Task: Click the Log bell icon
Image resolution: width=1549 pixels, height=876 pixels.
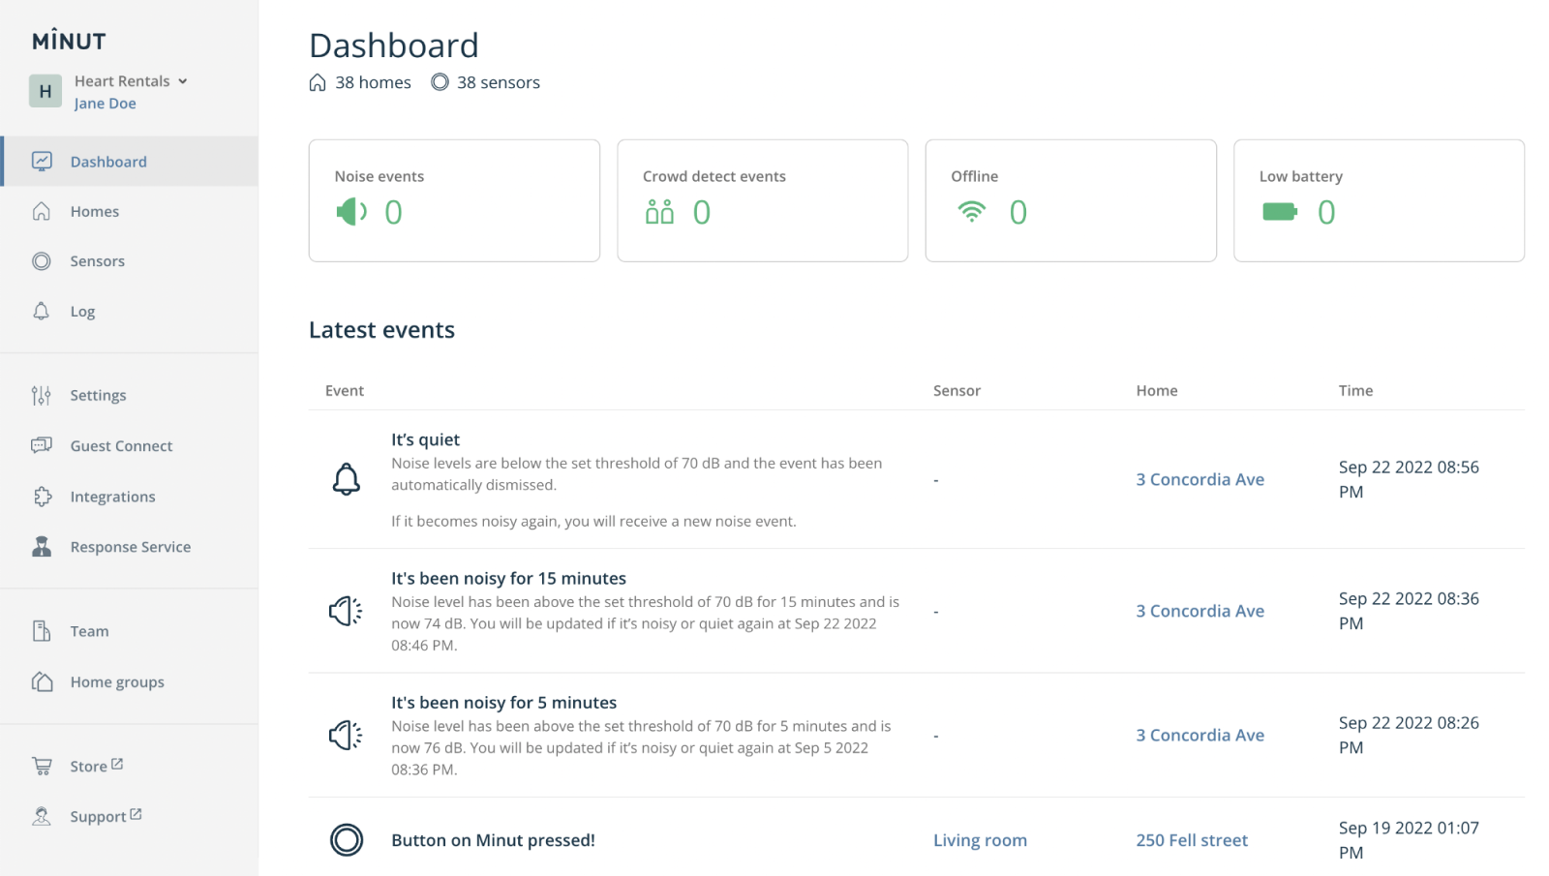Action: (x=42, y=311)
